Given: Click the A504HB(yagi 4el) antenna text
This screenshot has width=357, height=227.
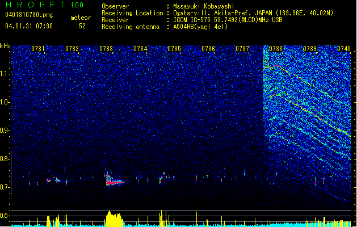Looking at the screenshot, I should (200, 27).
